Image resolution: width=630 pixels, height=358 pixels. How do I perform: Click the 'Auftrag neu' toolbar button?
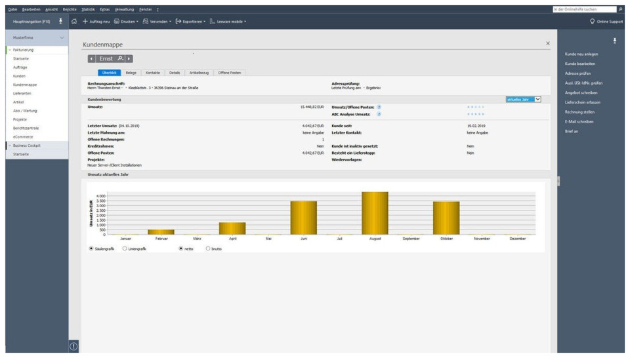tap(96, 22)
